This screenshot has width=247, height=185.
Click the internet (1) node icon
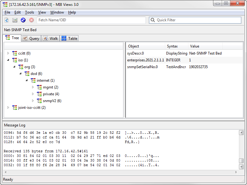point(33,80)
